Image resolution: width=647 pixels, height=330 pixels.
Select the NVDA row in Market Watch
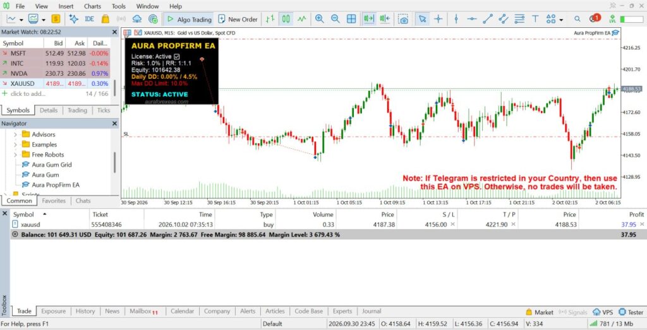pos(56,74)
